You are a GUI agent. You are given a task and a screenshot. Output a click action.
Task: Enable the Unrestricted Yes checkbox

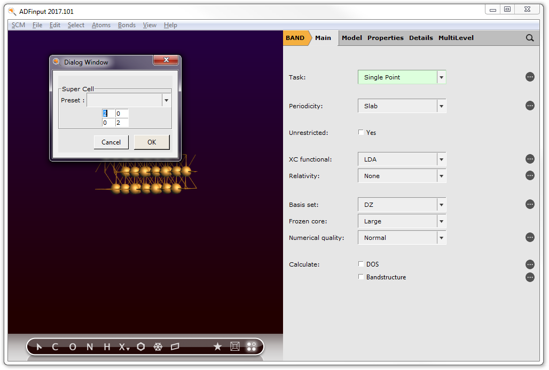[x=361, y=133]
